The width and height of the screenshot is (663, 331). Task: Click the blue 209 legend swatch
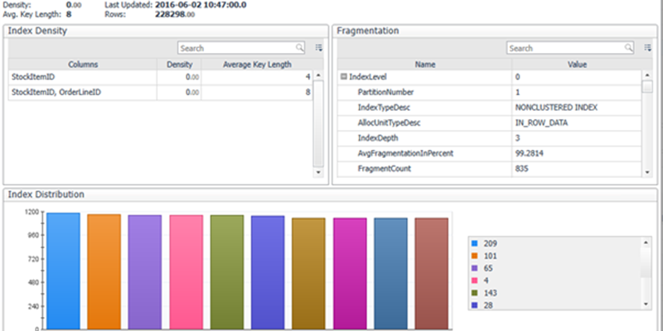pos(474,244)
